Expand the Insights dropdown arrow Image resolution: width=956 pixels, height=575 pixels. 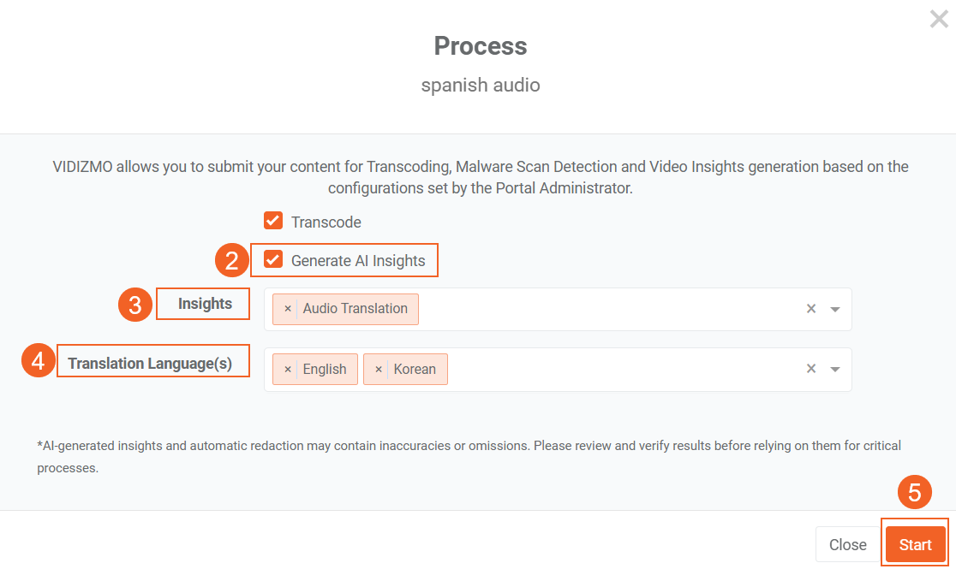[835, 309]
